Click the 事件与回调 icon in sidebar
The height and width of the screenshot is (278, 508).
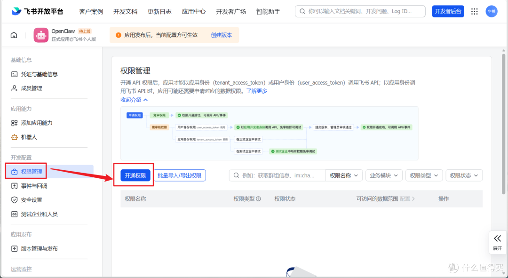coord(14,186)
